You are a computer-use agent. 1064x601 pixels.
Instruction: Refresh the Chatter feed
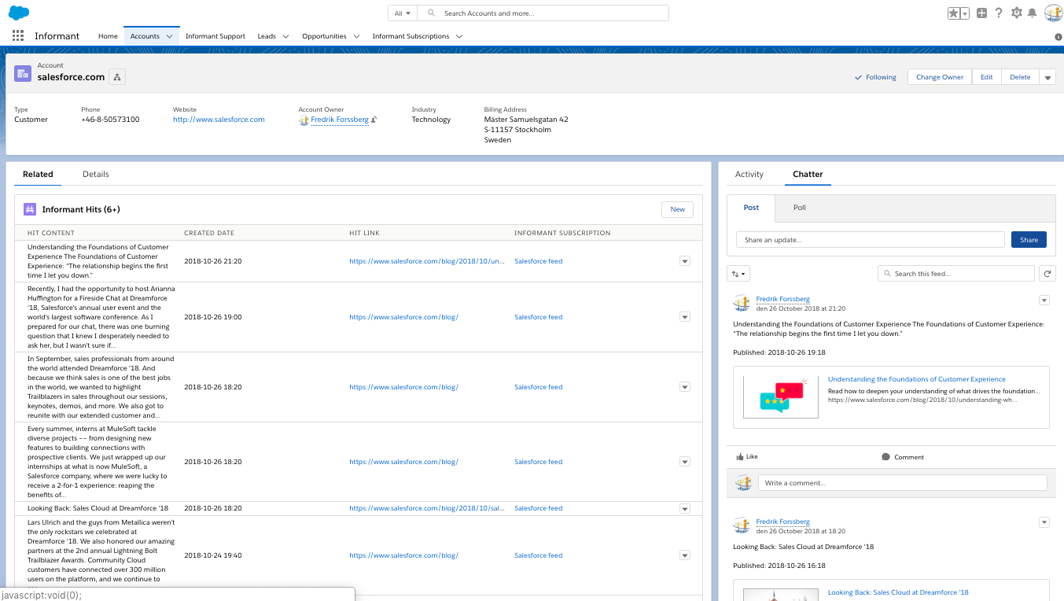(1047, 273)
